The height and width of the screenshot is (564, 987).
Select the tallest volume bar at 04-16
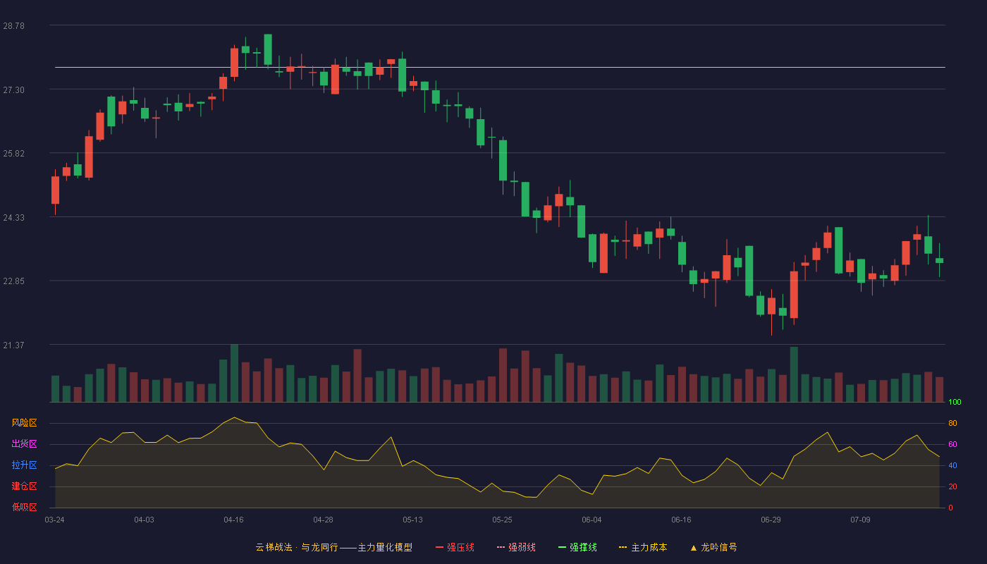coord(234,374)
